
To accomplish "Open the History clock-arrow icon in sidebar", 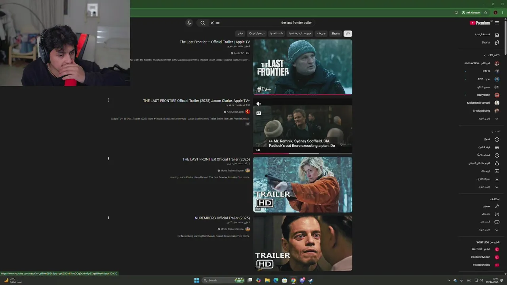I will click(497, 139).
